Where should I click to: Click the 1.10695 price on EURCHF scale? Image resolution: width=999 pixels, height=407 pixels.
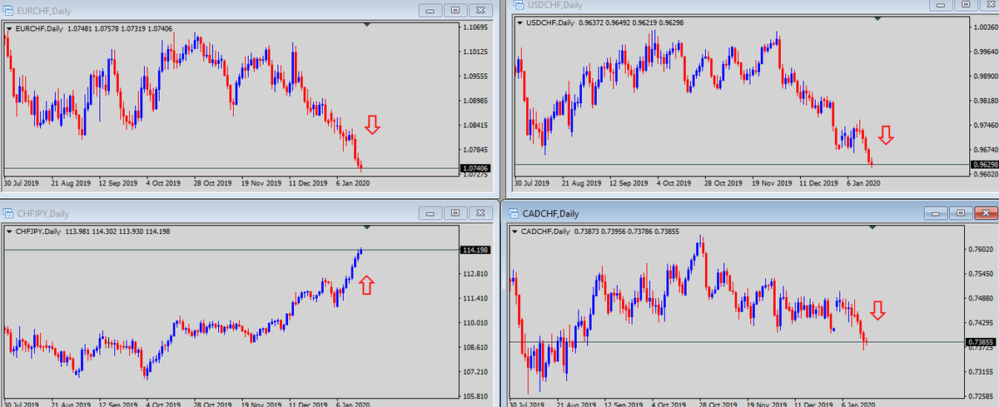[x=475, y=28]
